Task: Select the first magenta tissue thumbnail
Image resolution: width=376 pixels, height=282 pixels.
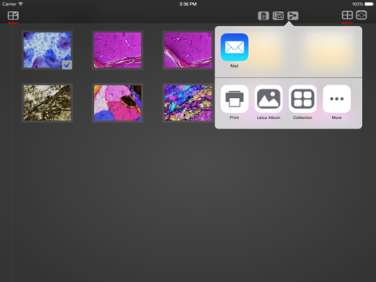Action: [x=117, y=50]
